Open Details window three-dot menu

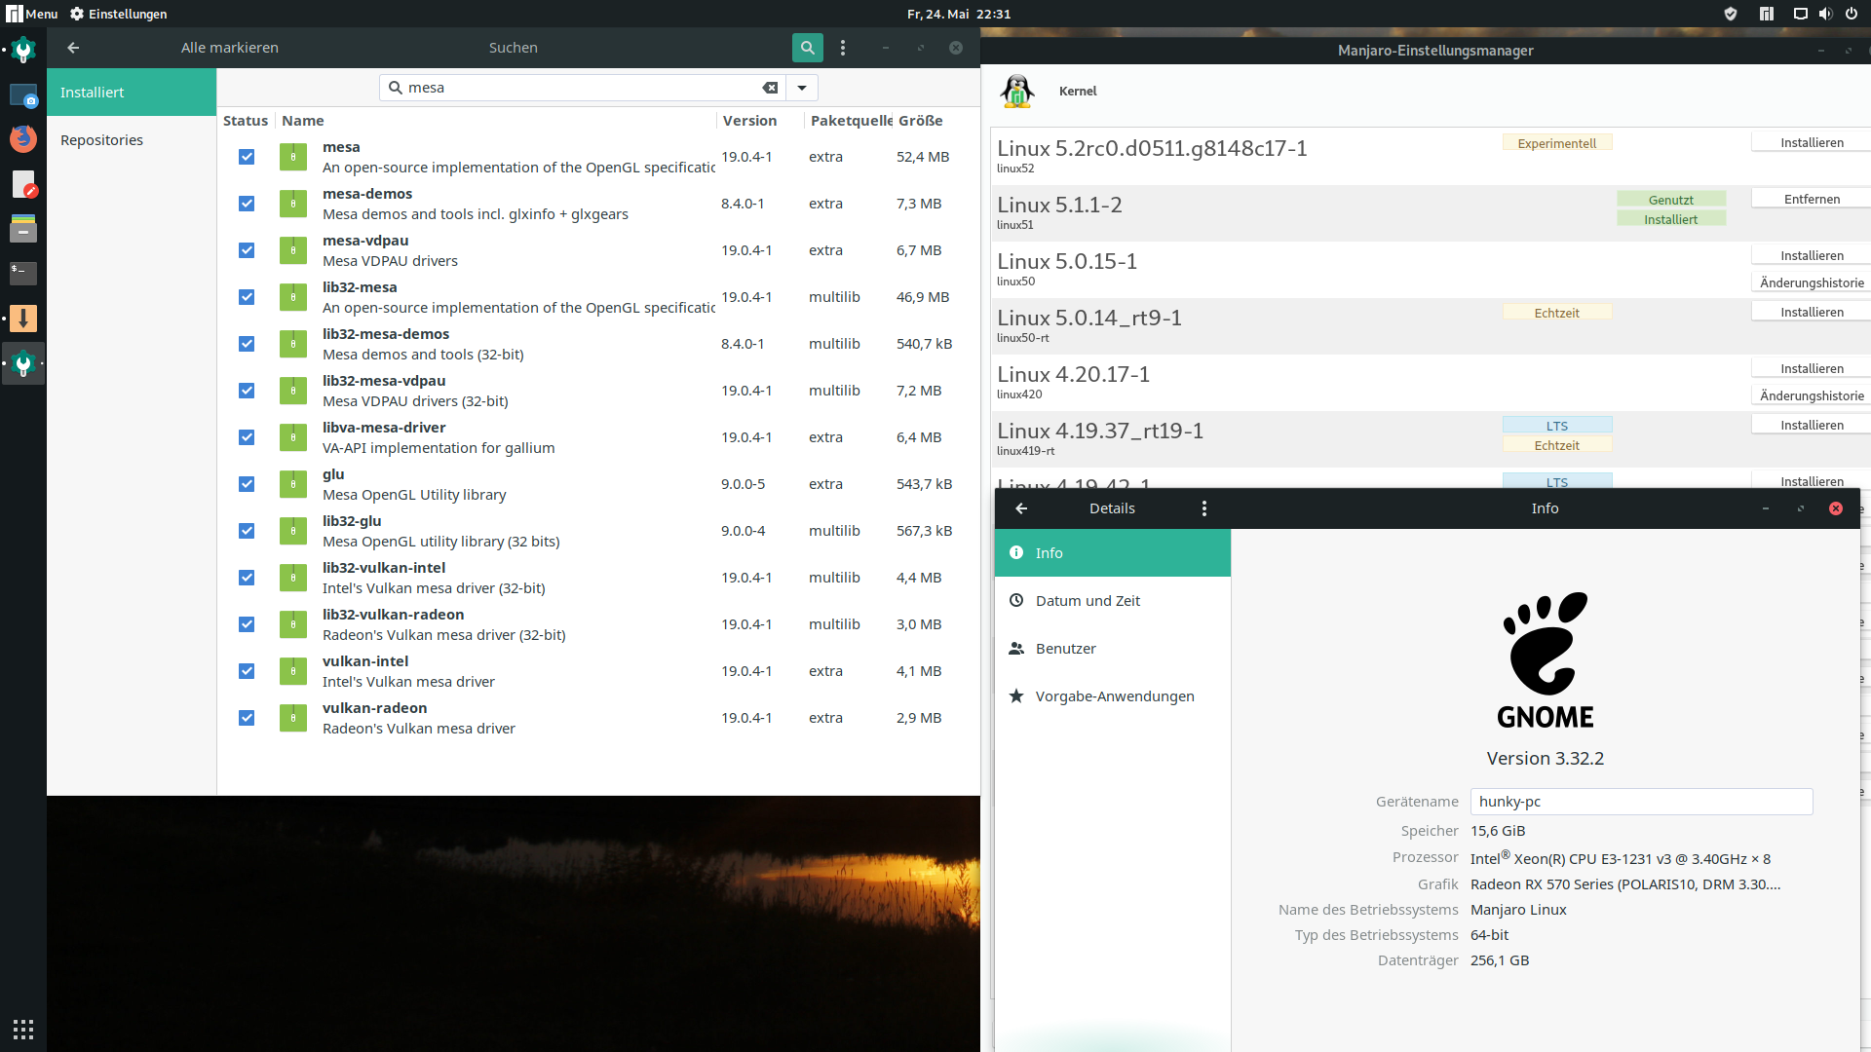[1204, 508]
